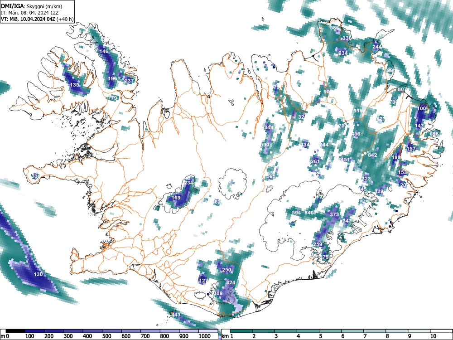
Task: Click the visibility value 891
Action: click(x=390, y=71)
